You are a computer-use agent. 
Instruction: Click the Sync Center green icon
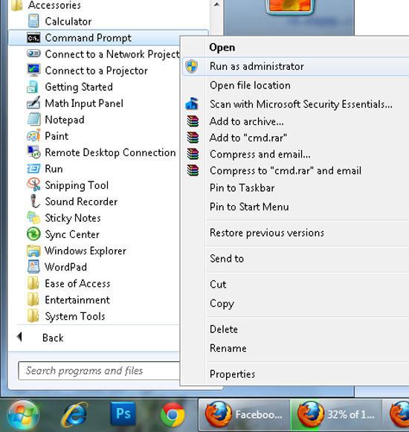[x=33, y=233]
